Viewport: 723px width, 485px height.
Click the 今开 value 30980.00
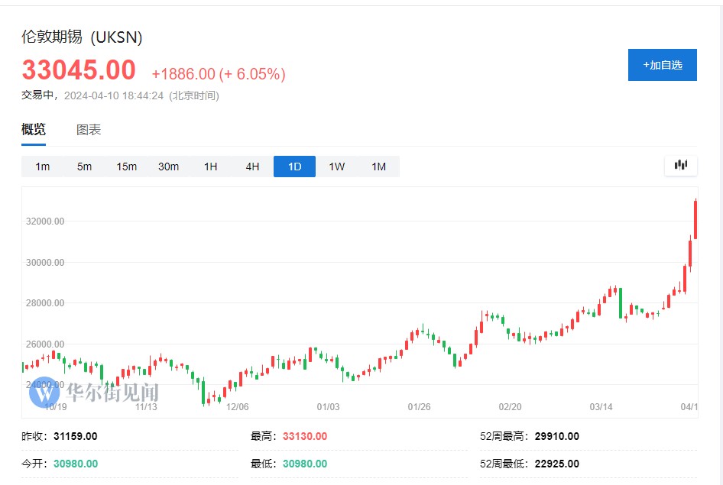click(75, 464)
